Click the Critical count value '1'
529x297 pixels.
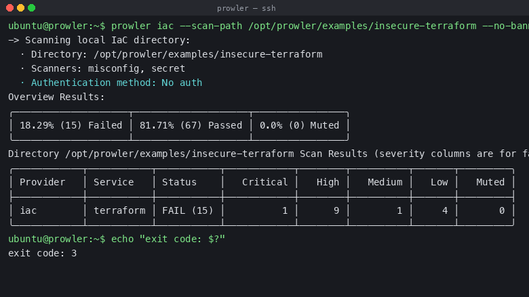tap(285, 210)
